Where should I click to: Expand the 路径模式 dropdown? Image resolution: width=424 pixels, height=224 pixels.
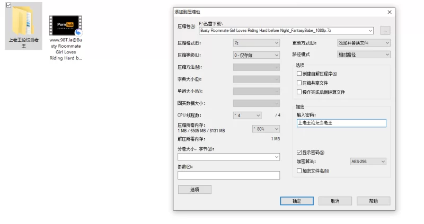pyautogui.click(x=364, y=55)
